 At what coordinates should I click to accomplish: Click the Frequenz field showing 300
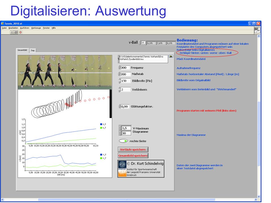[x=125, y=67]
